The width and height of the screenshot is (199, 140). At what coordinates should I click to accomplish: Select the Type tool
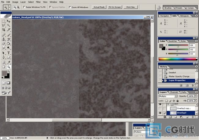pyautogui.click(x=8, y=53)
